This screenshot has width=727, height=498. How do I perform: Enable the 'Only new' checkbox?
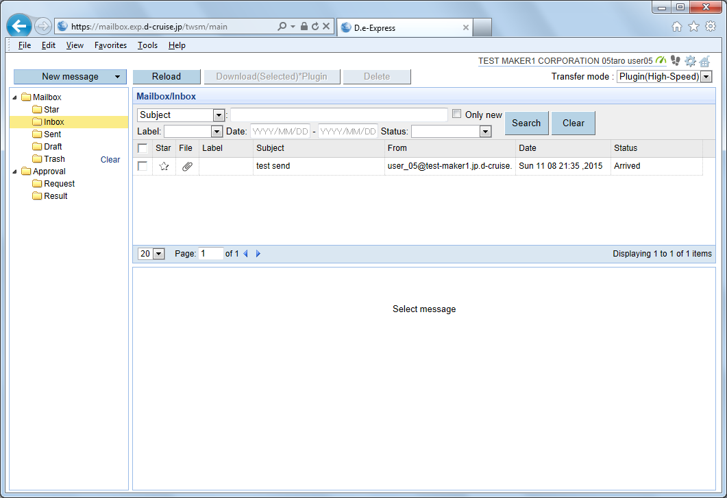(457, 115)
